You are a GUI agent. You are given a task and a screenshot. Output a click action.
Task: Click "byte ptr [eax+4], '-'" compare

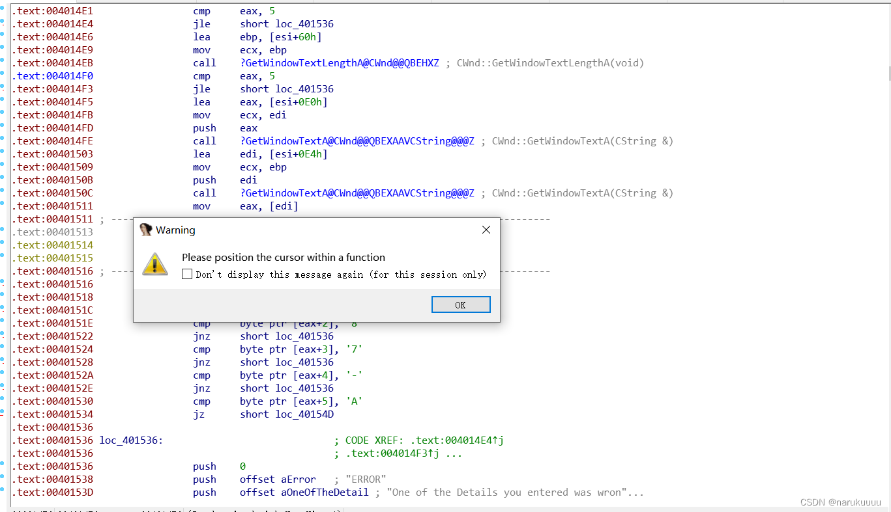[x=301, y=375]
